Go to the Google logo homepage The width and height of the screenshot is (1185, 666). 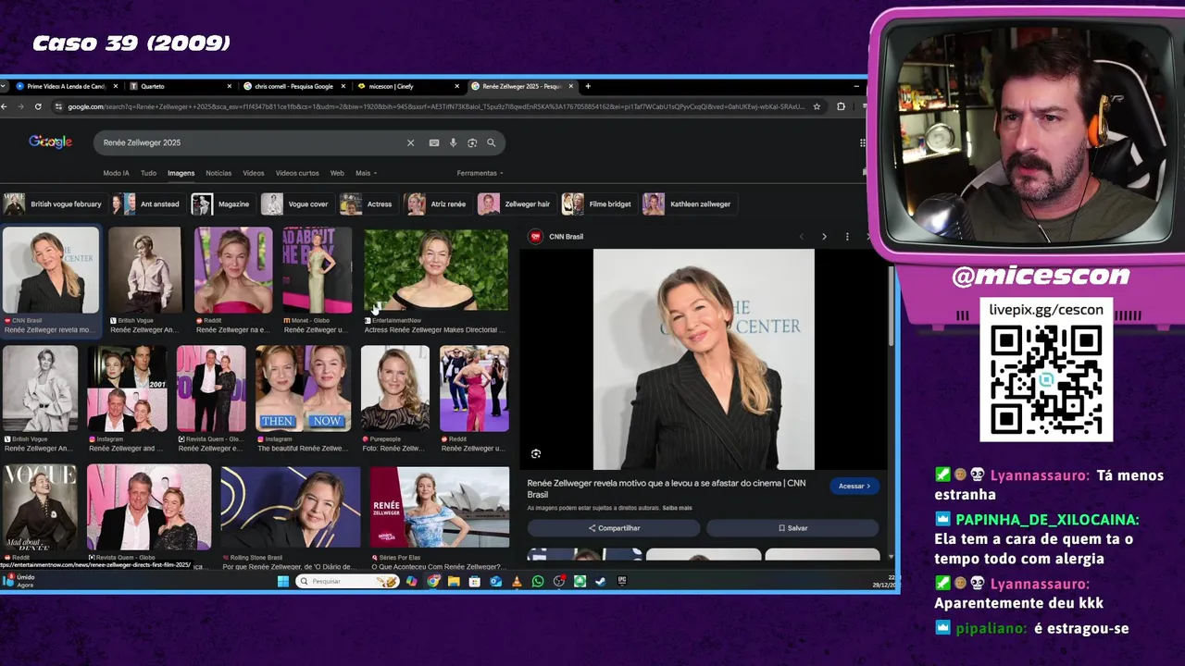(x=50, y=142)
